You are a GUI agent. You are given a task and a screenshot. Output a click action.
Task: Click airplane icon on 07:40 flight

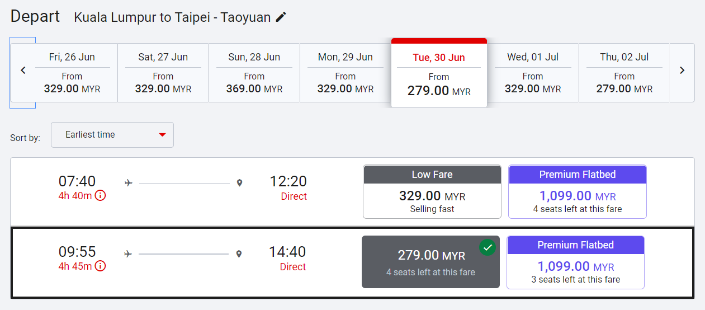click(x=129, y=182)
